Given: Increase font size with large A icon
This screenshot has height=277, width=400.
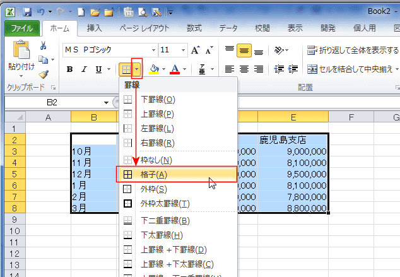Looking at the screenshot, I should pos(196,50).
